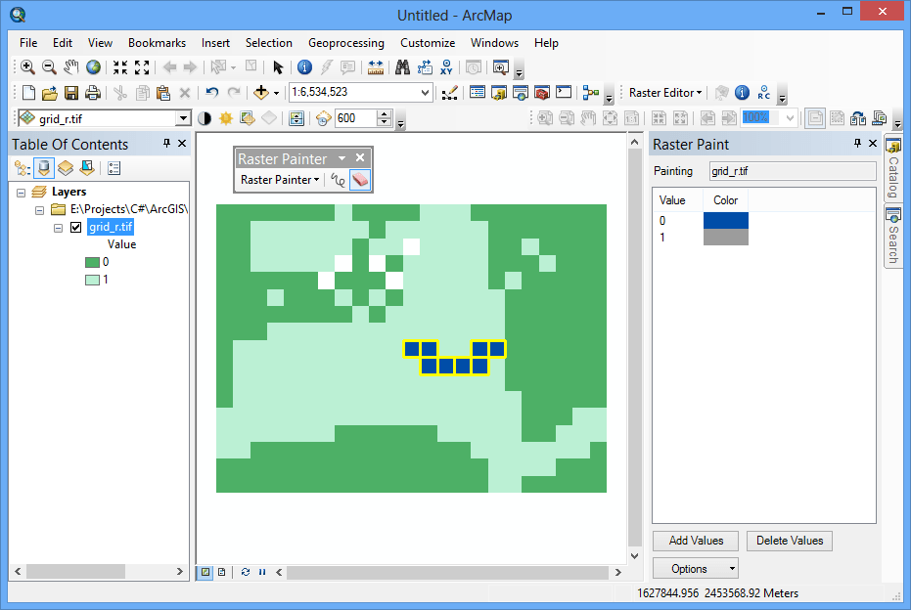Open the Identify tool
The height and width of the screenshot is (610, 911).
(306, 66)
